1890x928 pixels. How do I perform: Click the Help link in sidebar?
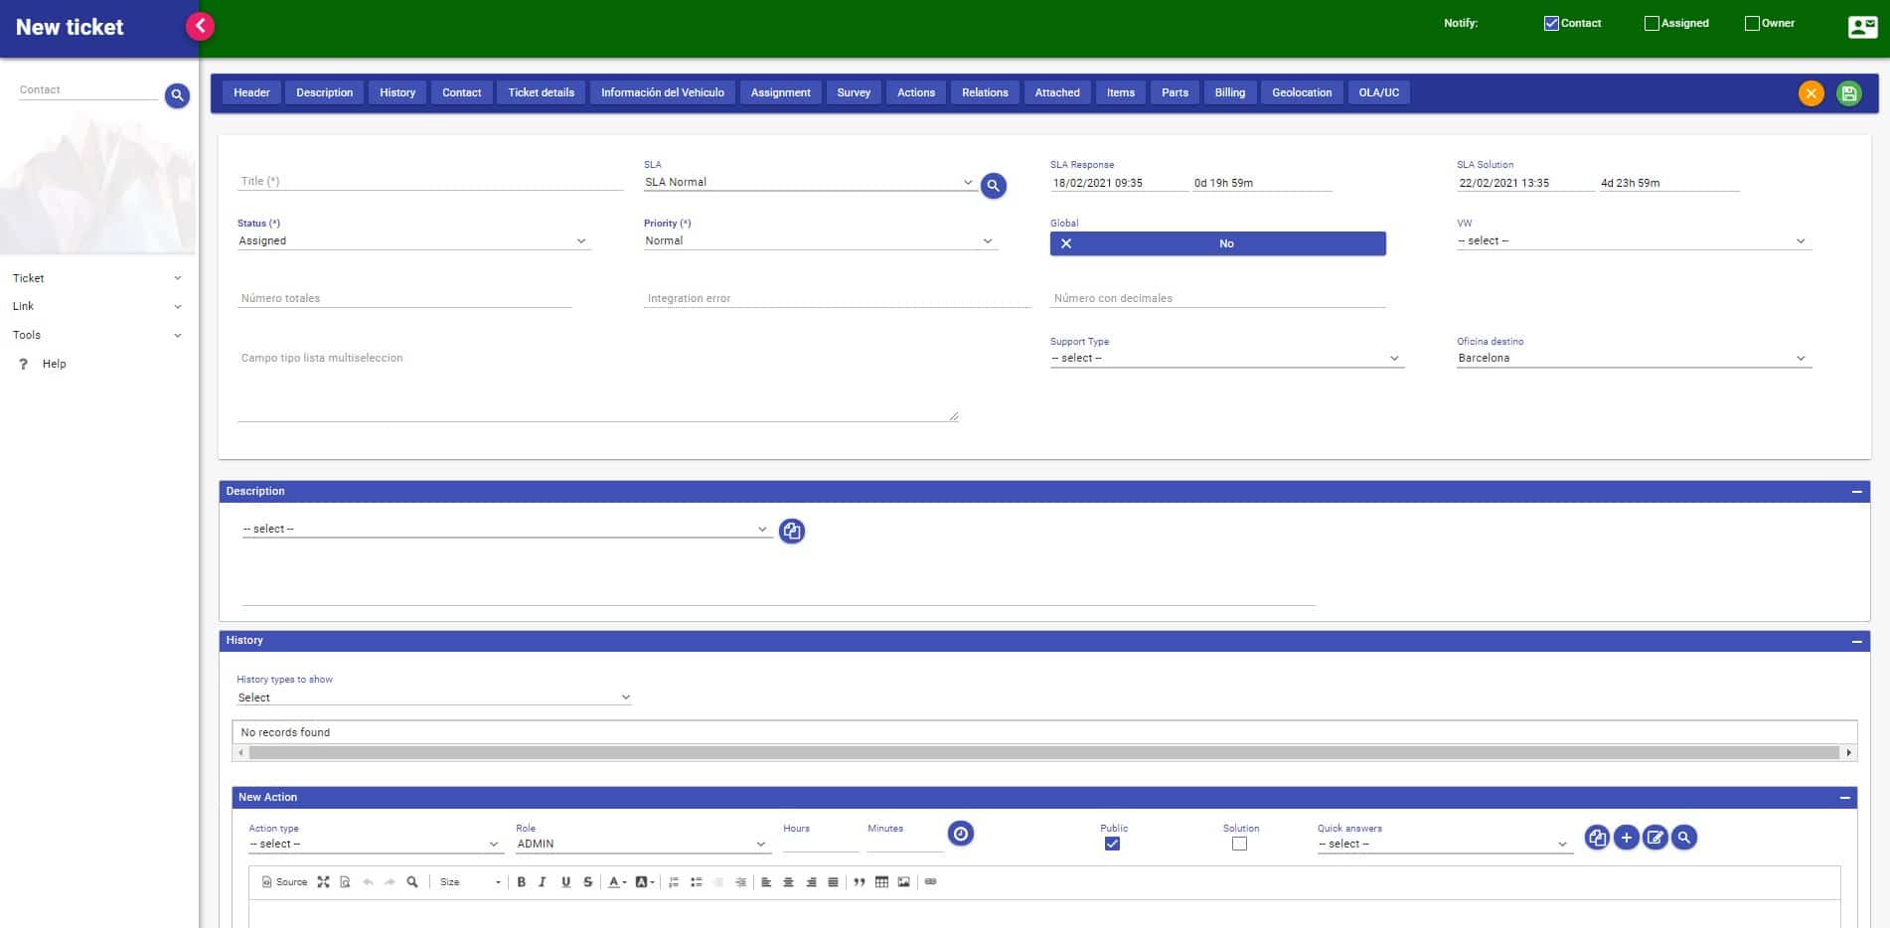54,364
